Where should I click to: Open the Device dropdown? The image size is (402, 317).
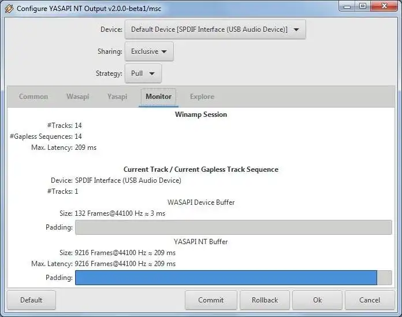pos(215,30)
